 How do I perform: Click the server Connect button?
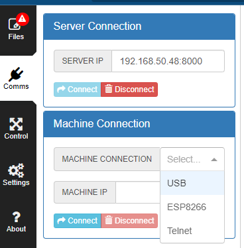click(x=78, y=90)
